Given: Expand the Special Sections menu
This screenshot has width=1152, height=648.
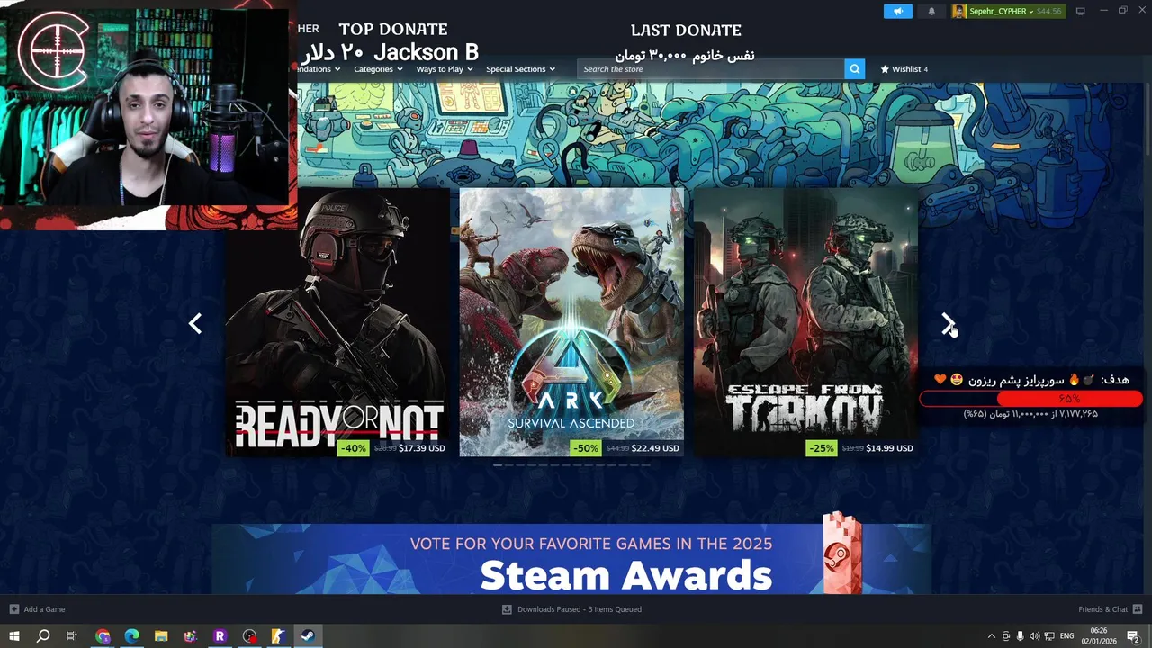Looking at the screenshot, I should 520,68.
